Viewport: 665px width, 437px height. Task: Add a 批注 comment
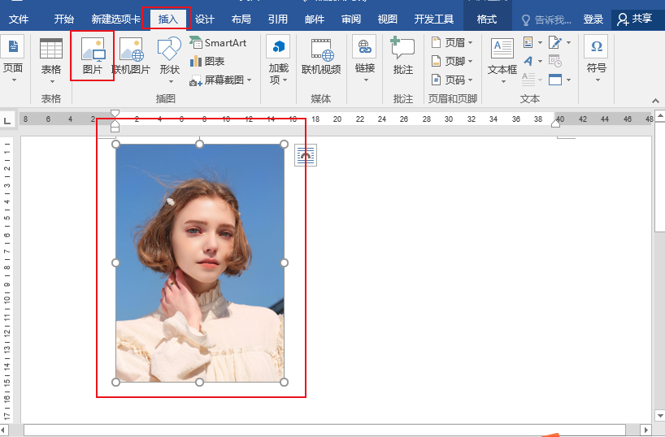click(x=402, y=55)
